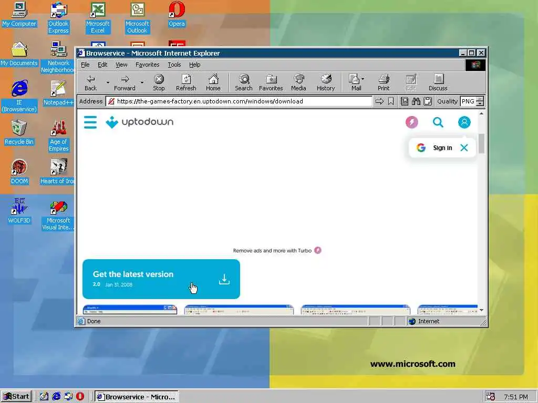Click the clipboard icon in address bar
The width and height of the screenshot is (538, 403).
coord(428,101)
